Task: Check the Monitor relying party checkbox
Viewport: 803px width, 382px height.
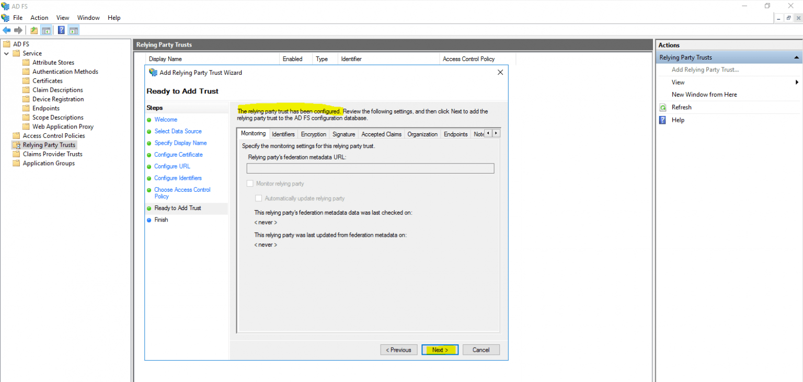Action: point(250,183)
